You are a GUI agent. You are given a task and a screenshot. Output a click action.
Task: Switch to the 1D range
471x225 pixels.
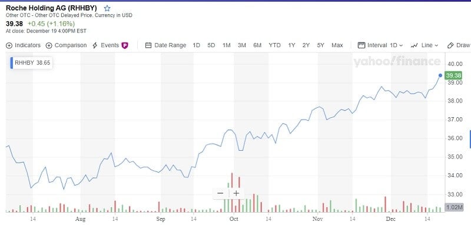pyautogui.click(x=196, y=45)
